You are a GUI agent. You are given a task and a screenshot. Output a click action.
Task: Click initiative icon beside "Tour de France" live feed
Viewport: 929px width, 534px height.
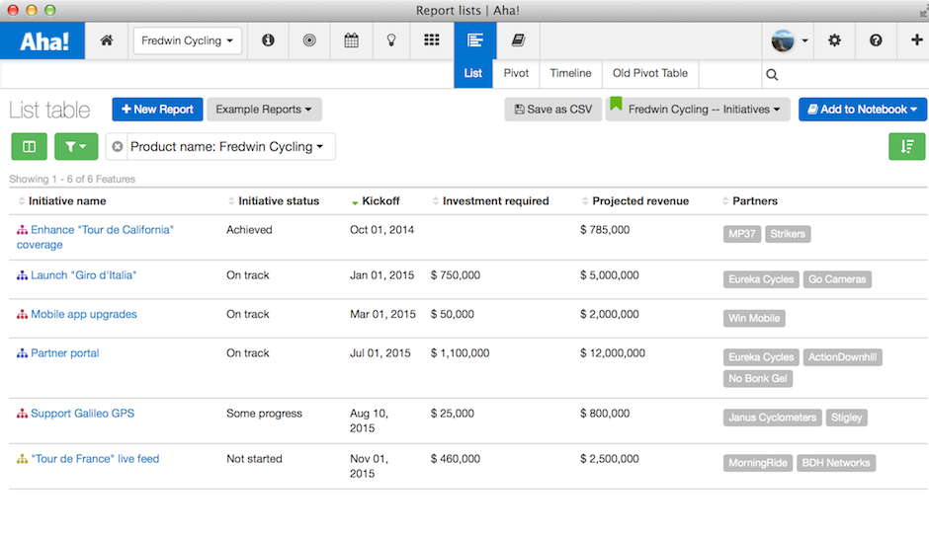(x=22, y=459)
